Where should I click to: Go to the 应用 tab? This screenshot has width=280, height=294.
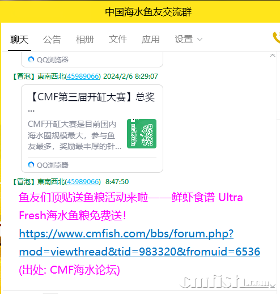coord(151,40)
